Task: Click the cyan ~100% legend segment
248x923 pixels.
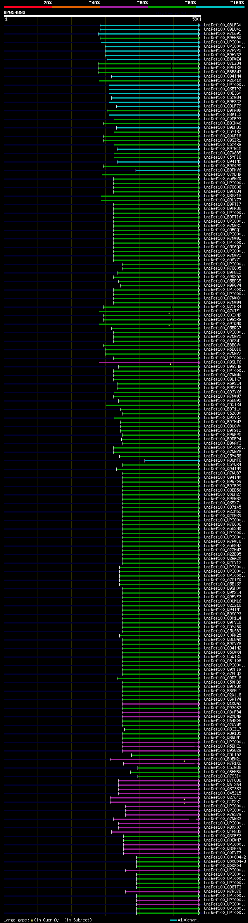Action: tap(220, 7)
